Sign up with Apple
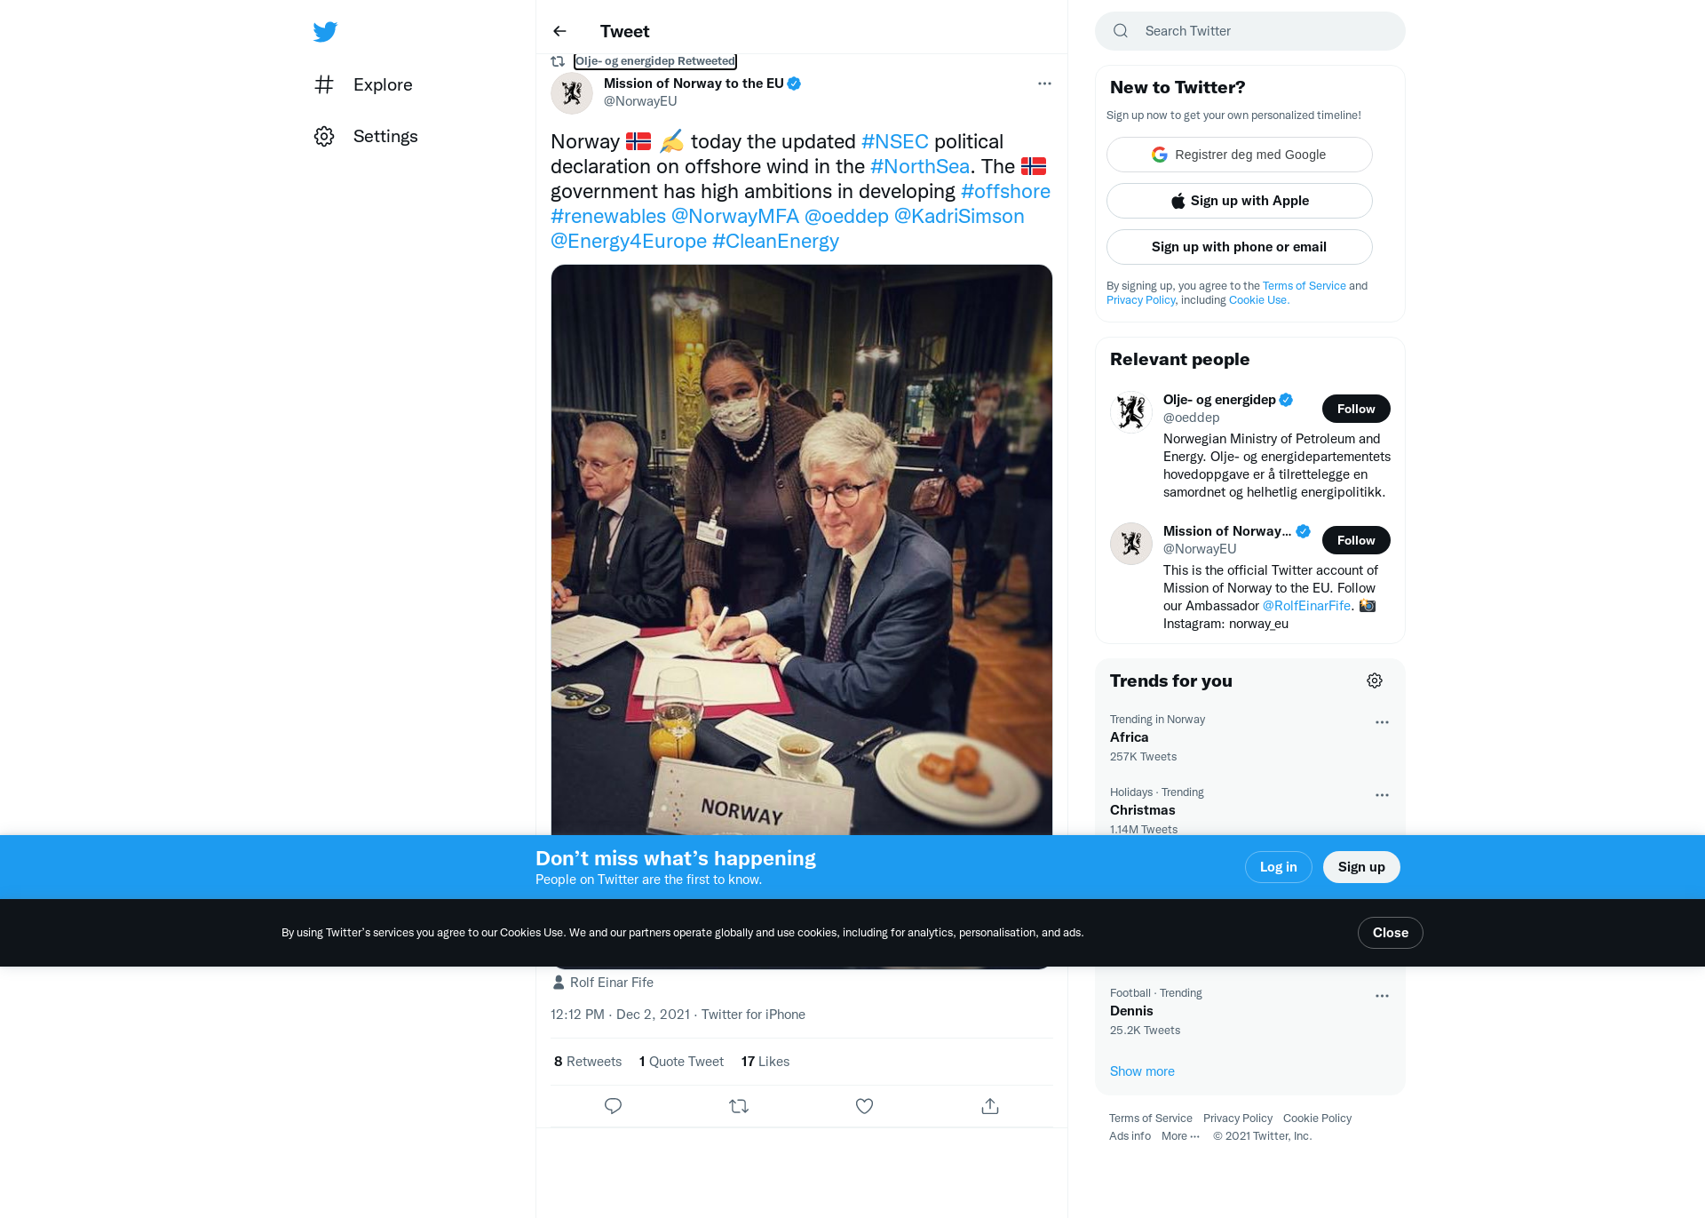Image resolution: width=1705 pixels, height=1218 pixels. [x=1239, y=201]
